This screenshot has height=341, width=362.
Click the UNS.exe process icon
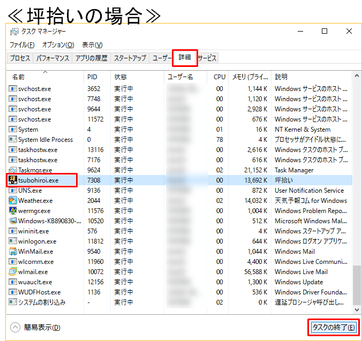point(13,191)
